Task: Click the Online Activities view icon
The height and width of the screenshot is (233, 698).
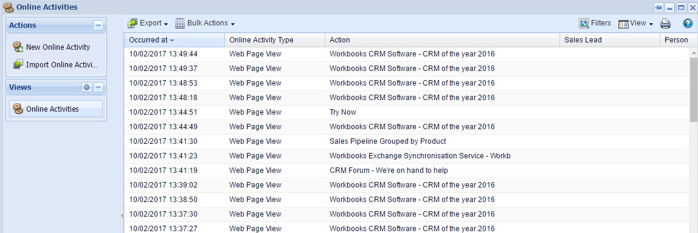Action: click(18, 109)
